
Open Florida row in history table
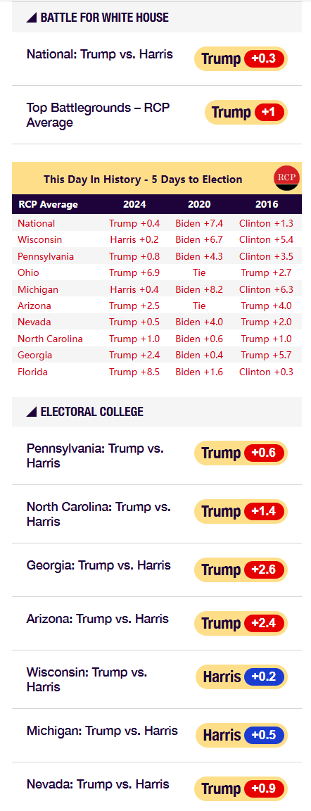coord(156,372)
